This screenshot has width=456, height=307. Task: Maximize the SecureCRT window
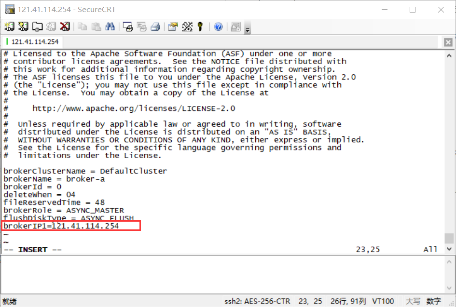point(413,10)
